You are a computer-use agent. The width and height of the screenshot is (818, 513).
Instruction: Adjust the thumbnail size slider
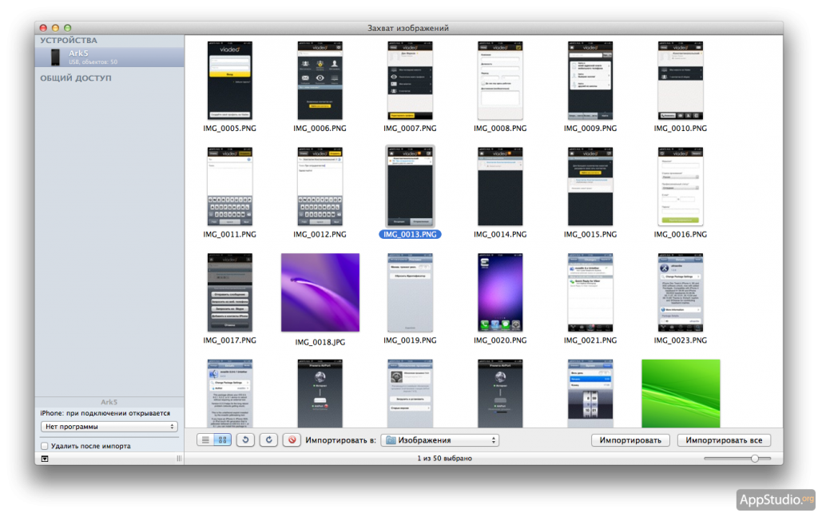(x=754, y=458)
